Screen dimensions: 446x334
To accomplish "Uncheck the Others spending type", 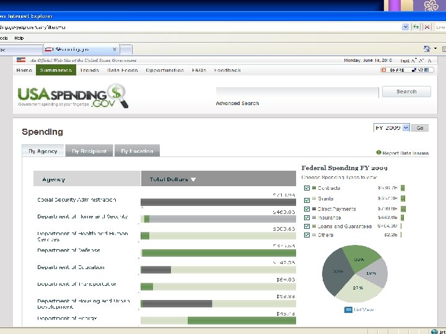I will tap(307, 235).
